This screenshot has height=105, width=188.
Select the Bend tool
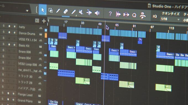89,13
